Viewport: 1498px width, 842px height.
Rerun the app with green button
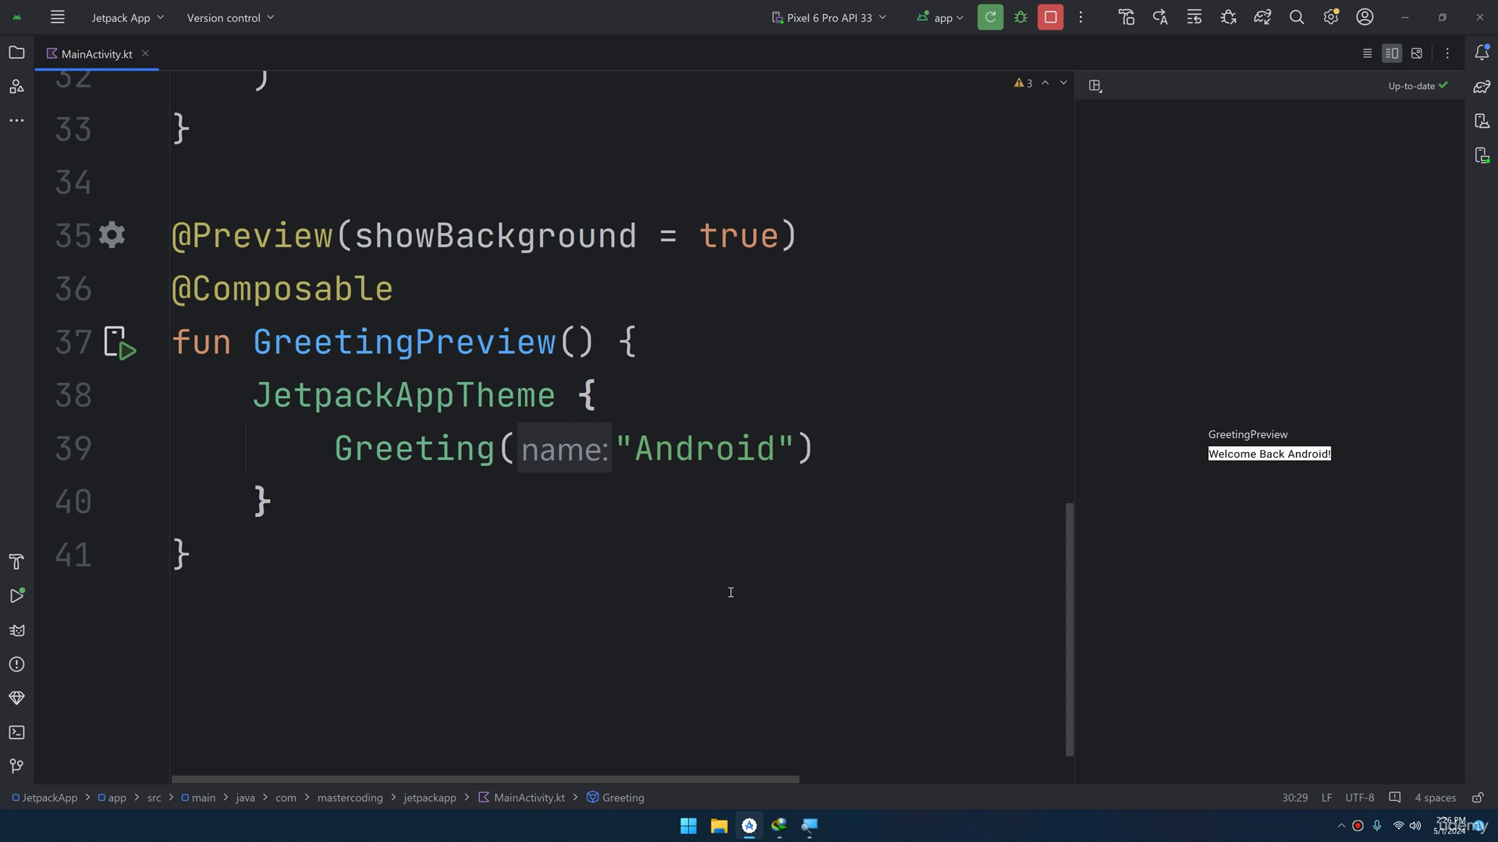990,17
